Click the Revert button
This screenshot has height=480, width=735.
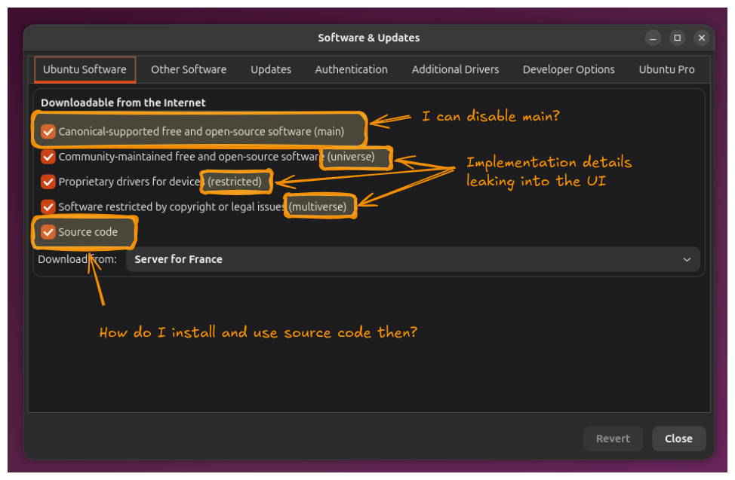(x=613, y=439)
